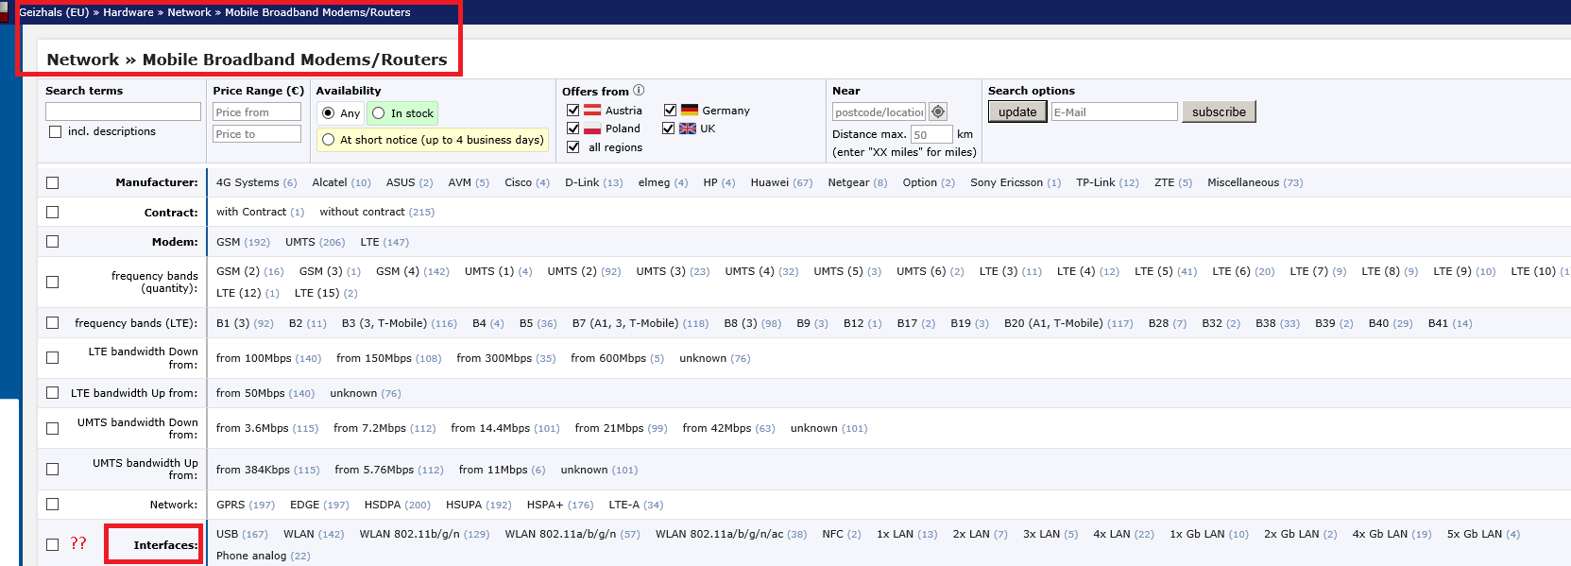Click the Poland flag icon

[592, 129]
